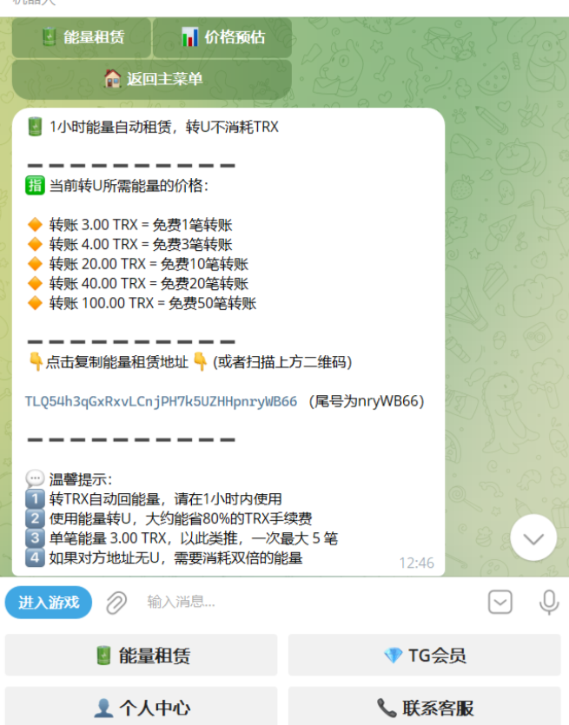Copy the TLQ54h3q energy rental address

click(161, 401)
